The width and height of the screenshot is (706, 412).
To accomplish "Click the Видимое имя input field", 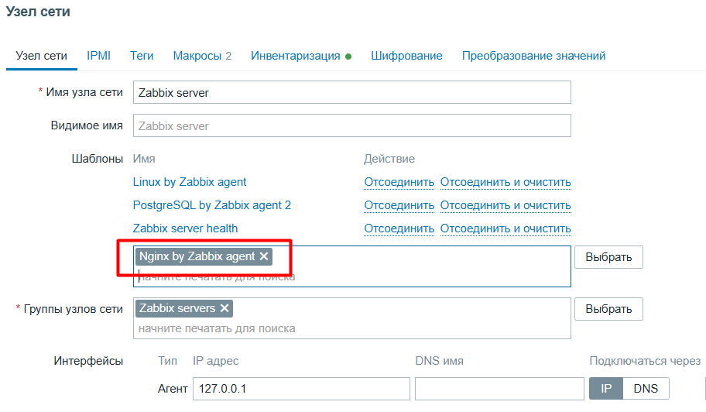I will tap(352, 125).
